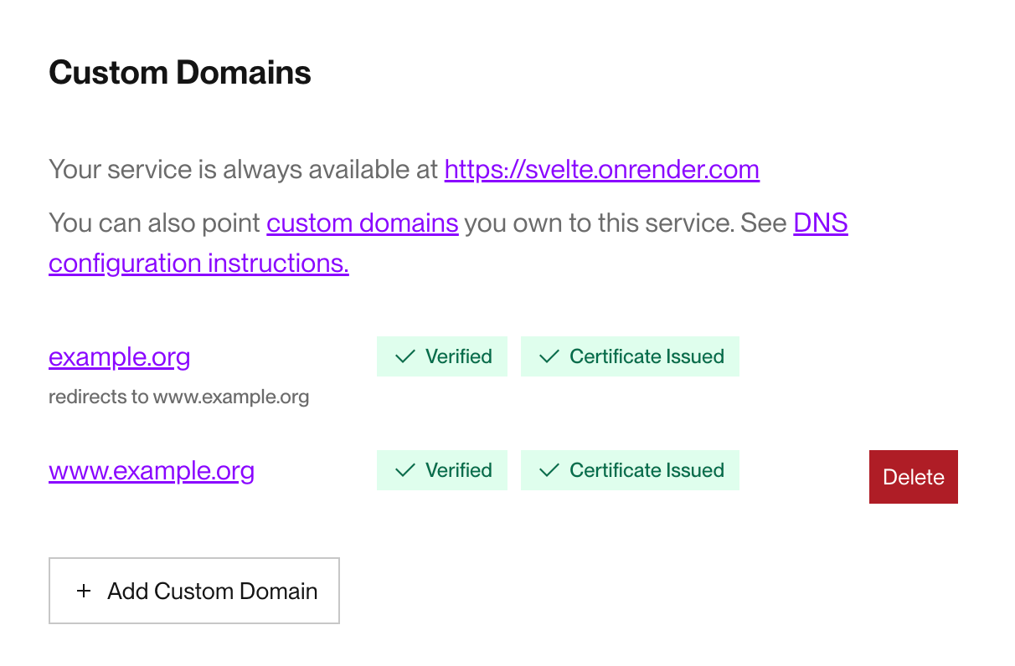This screenshot has width=1015, height=666.
Task: Open the custom domains documentation link
Action: [x=362, y=223]
